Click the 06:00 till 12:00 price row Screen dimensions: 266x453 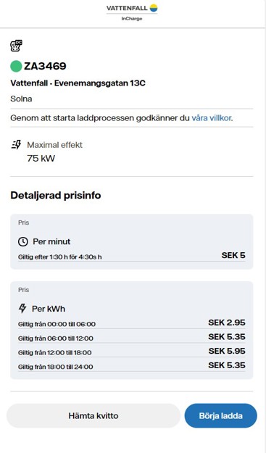pos(132,337)
